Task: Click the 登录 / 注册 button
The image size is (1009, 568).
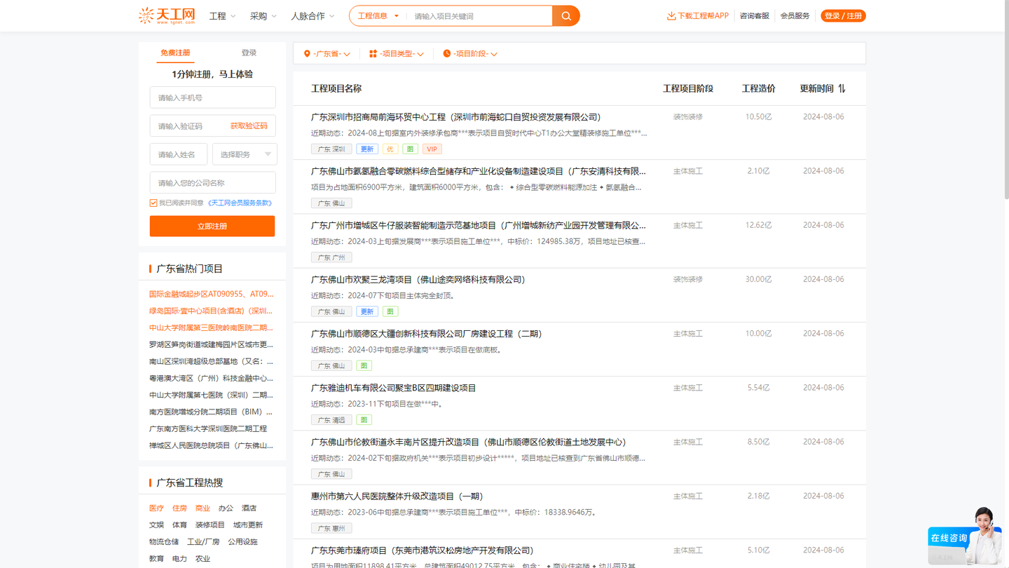Action: tap(843, 16)
